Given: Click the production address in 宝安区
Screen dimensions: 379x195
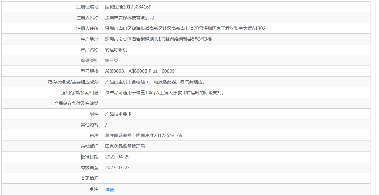Looking at the screenshot, I should 158,39.
